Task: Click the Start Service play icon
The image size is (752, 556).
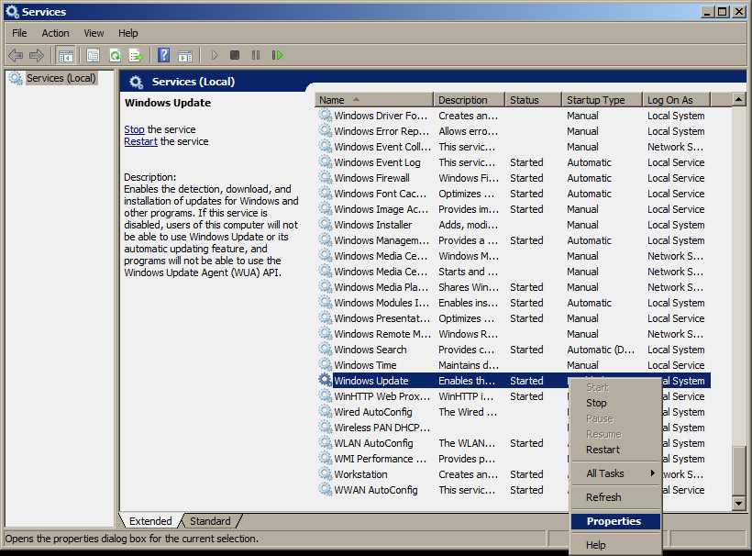Action: 215,55
